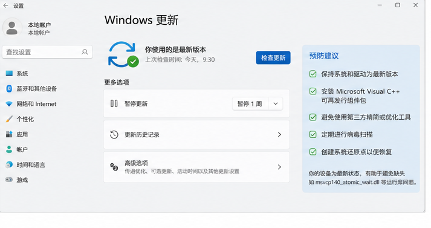This screenshot has width=431, height=228.
Task: Open 帐户 settings category
Action: (x=22, y=149)
